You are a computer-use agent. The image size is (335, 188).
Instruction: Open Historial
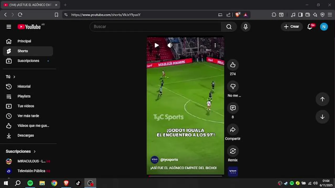pyautogui.click(x=28, y=86)
